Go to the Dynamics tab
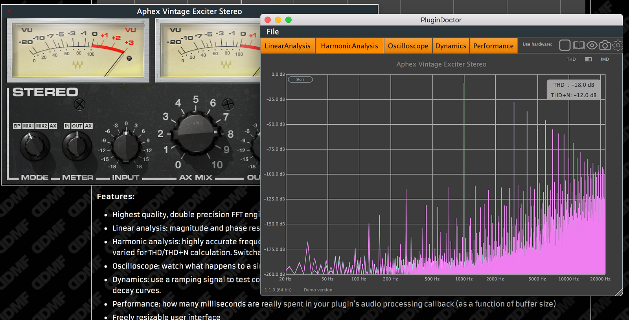 coord(451,46)
